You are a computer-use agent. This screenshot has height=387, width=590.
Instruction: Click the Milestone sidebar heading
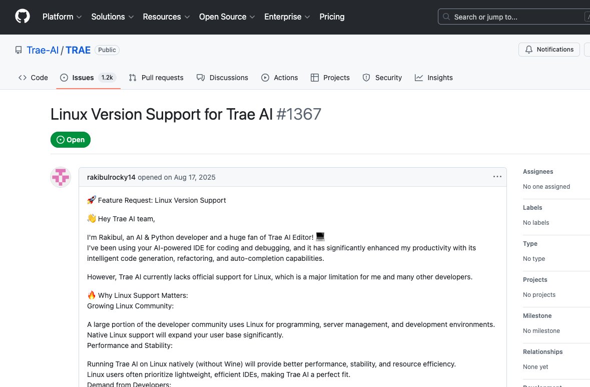click(537, 316)
